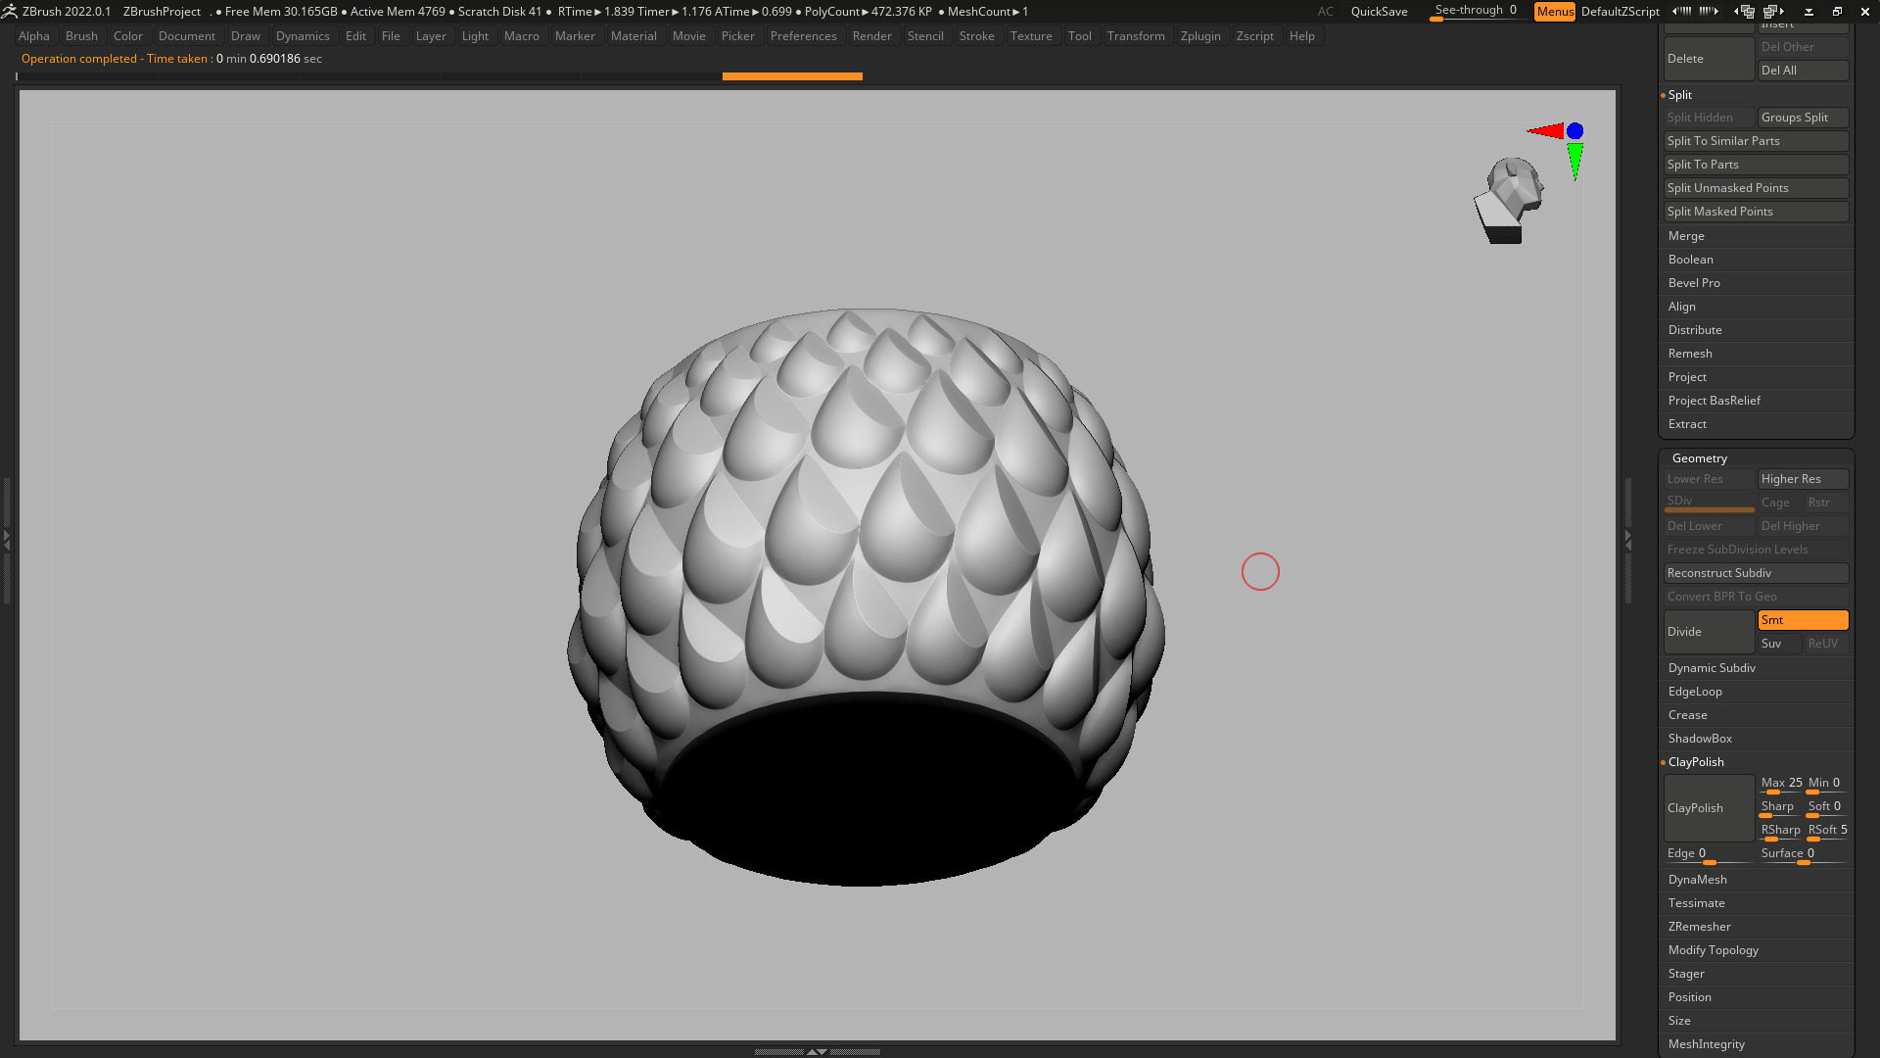
Task: Open the Alpha menu
Action: [x=33, y=36]
